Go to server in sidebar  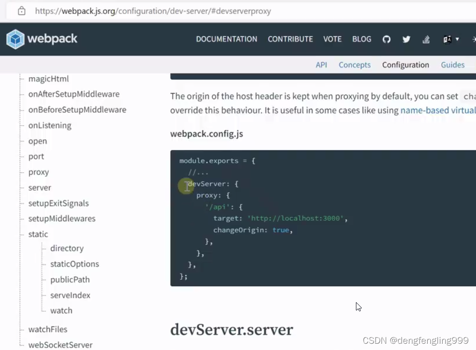(x=40, y=188)
